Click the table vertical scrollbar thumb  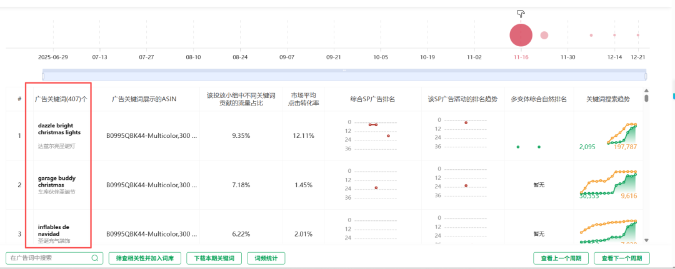point(646,99)
